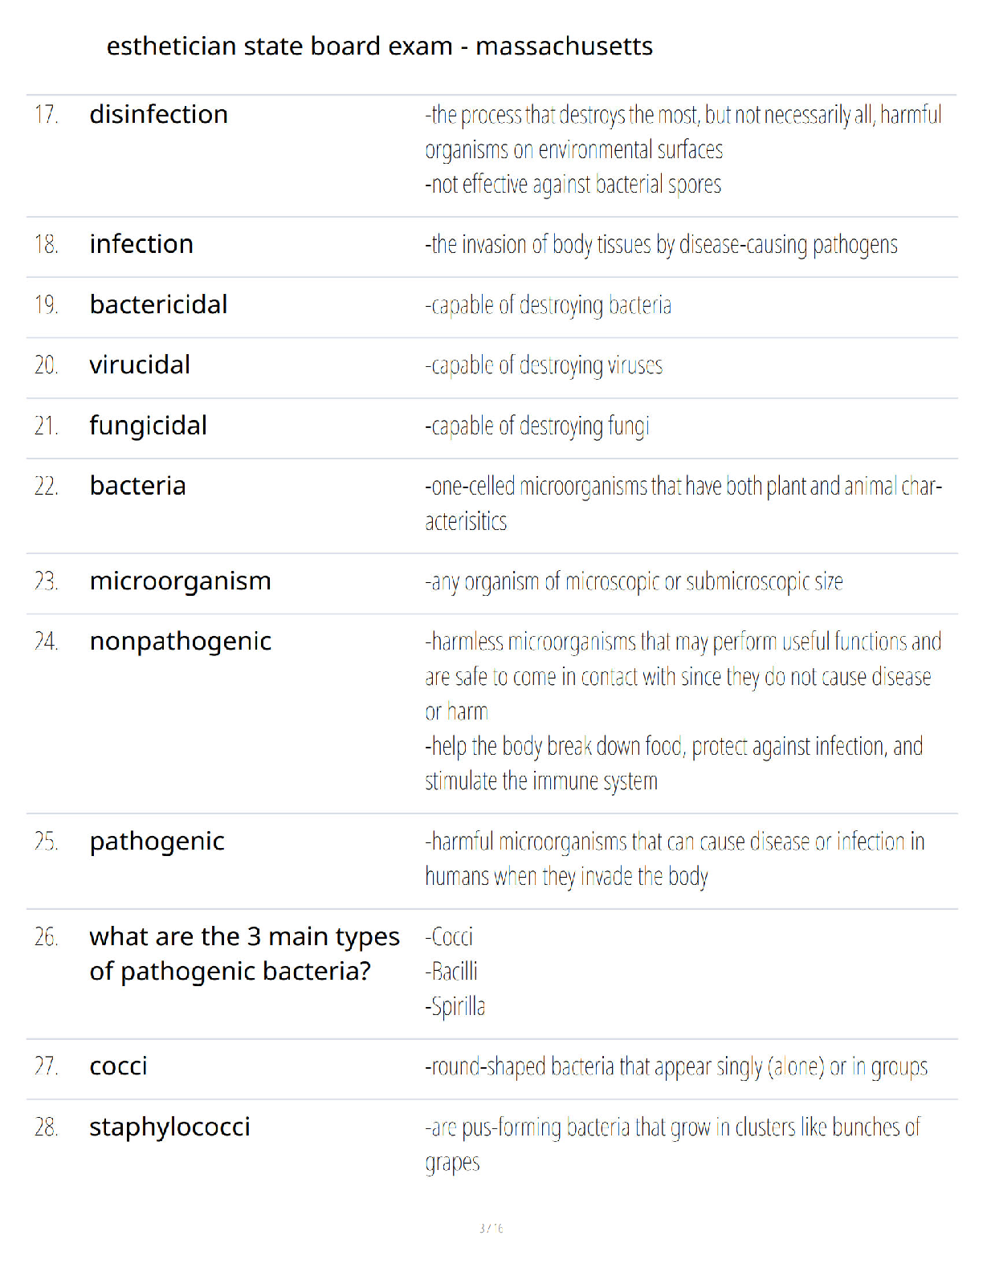Click the term 'cocci'
The width and height of the screenshot is (983, 1272).
click(118, 1066)
